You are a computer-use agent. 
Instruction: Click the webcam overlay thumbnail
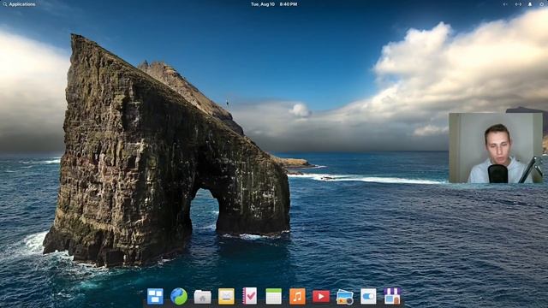(x=496, y=148)
